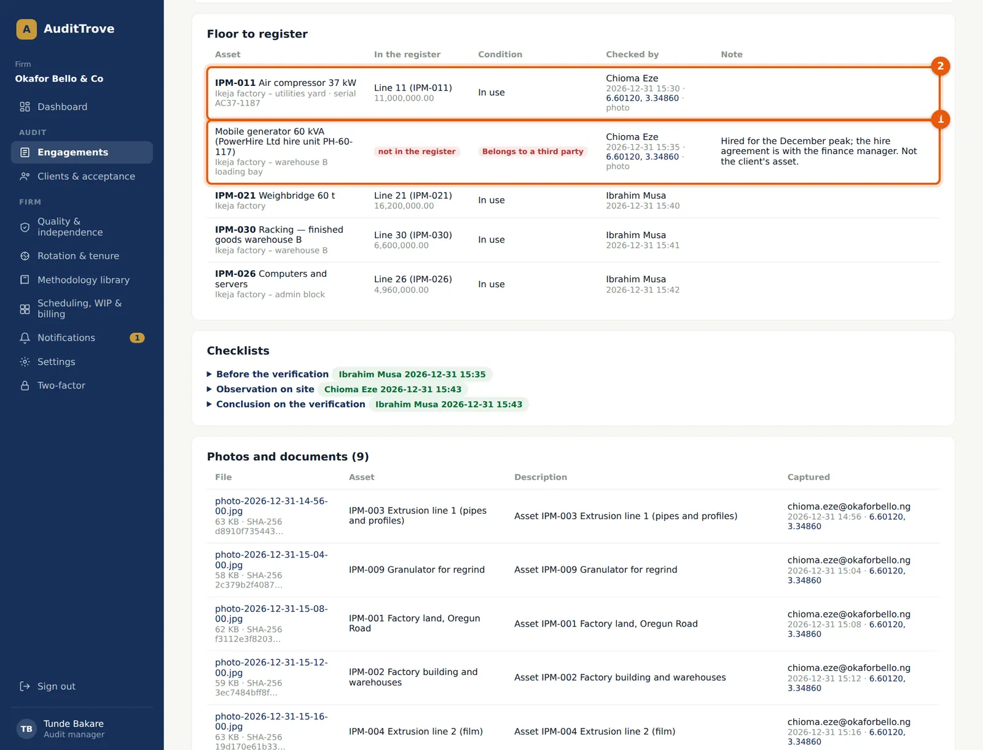Click the Sign out arrow icon
Image resolution: width=983 pixels, height=750 pixels.
25,686
